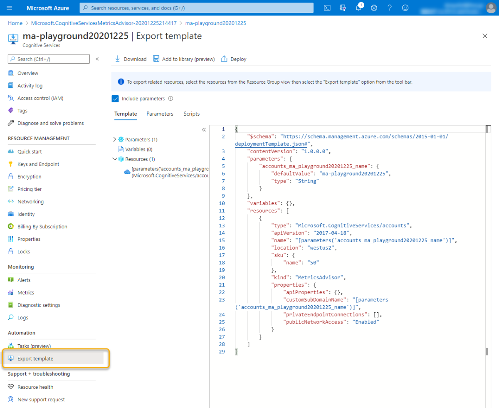499x408 pixels.
Task: Click the Tags icon
Action: click(11, 111)
